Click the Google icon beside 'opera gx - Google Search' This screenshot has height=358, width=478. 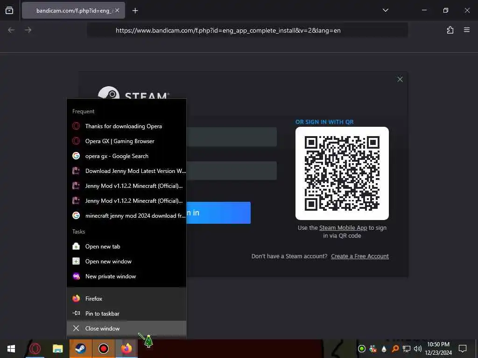coord(76,156)
